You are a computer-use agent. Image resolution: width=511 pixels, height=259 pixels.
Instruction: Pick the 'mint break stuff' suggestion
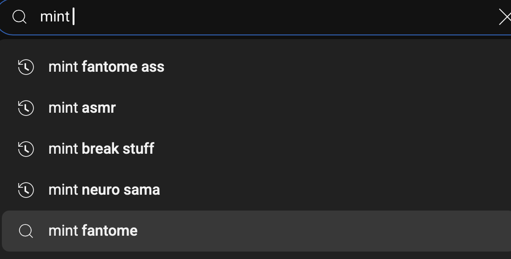[256, 149]
